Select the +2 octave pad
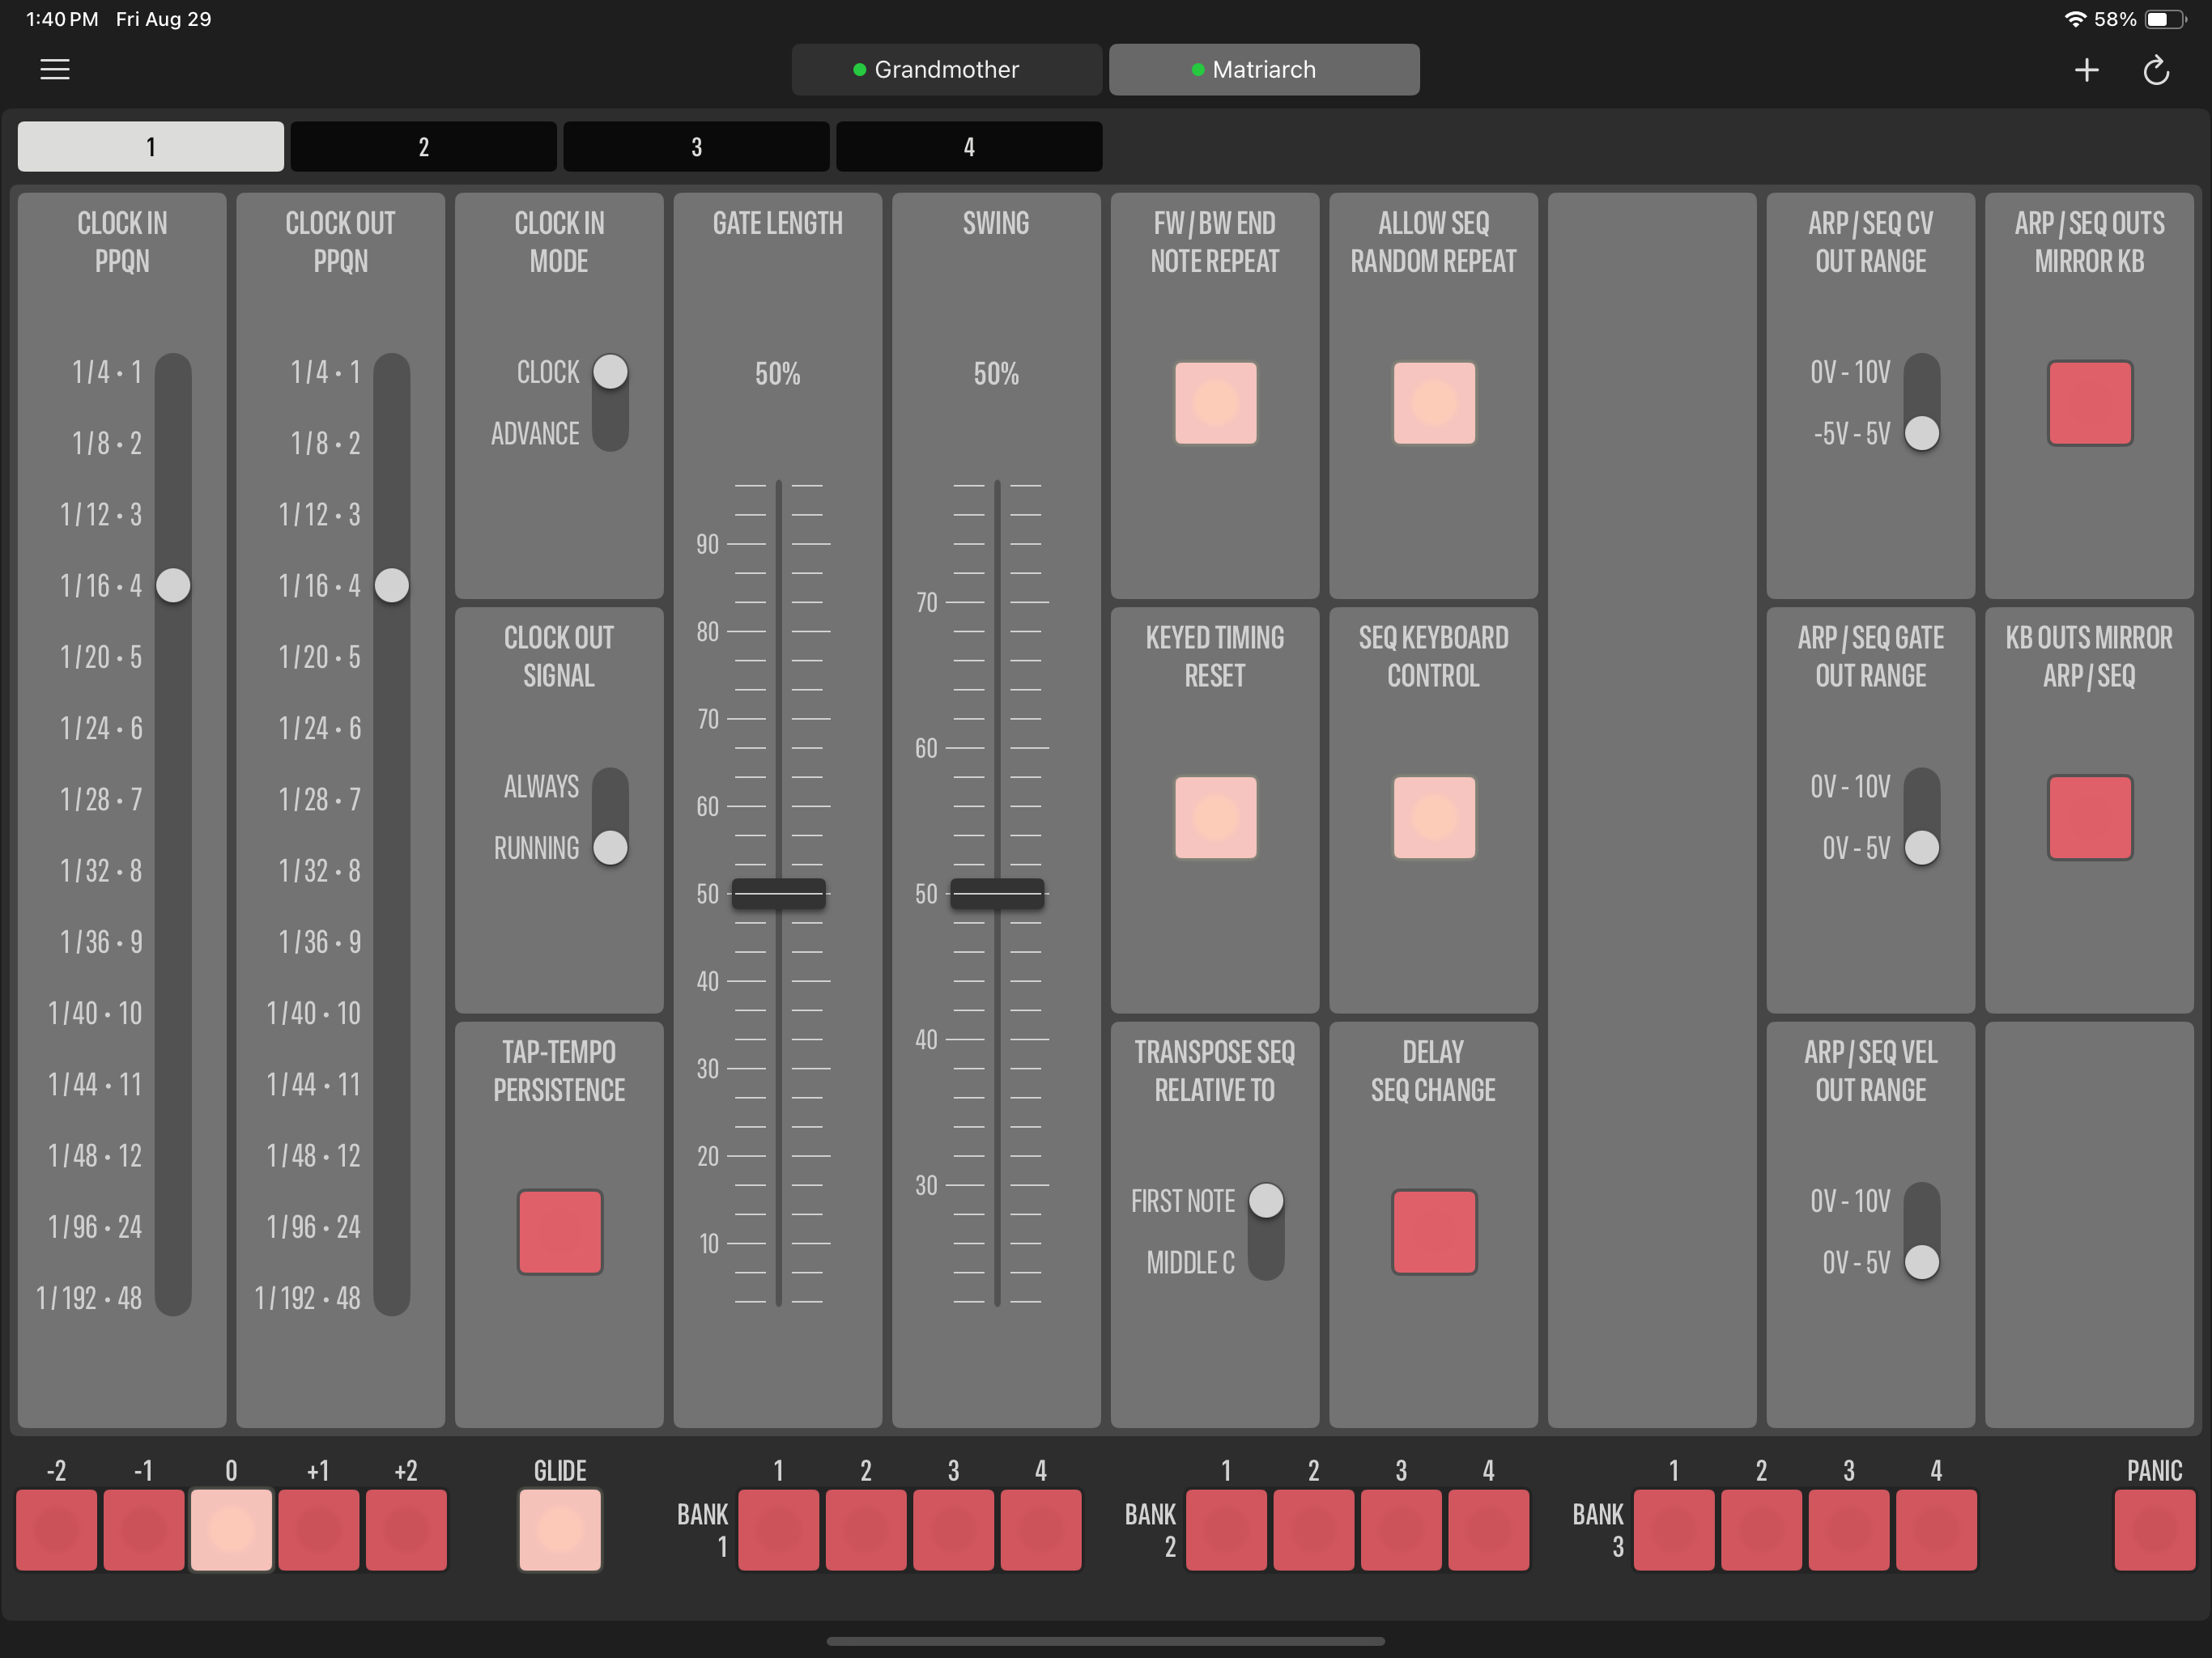The image size is (2212, 1658). pos(406,1529)
